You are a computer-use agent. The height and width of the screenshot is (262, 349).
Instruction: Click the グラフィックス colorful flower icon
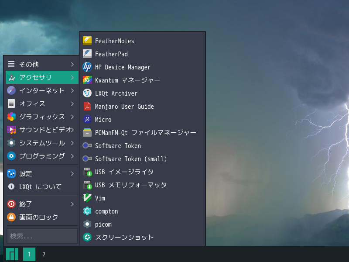[11, 117]
